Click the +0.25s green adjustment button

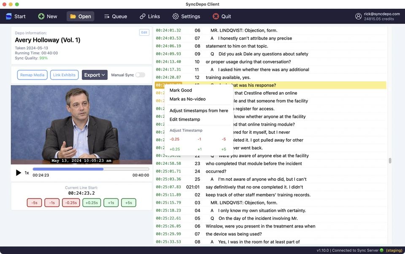tap(92, 203)
